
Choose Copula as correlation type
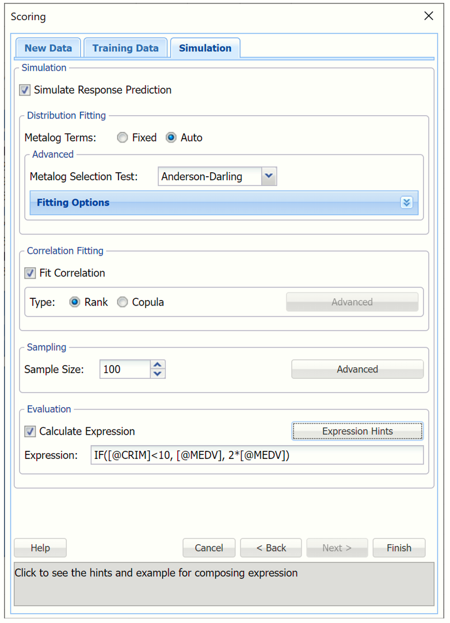point(122,302)
